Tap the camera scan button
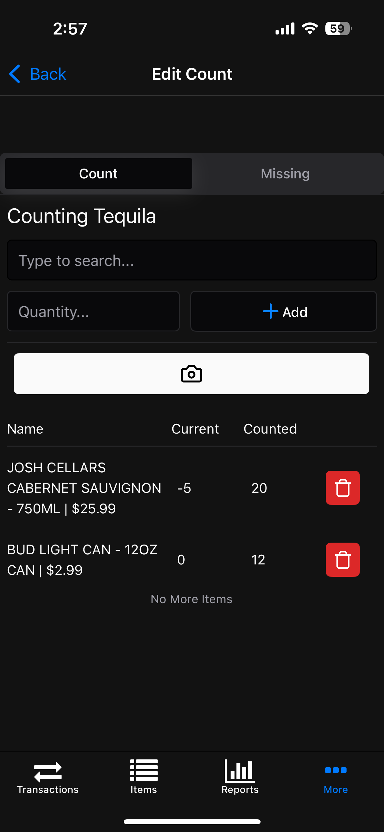The height and width of the screenshot is (832, 384). click(x=192, y=374)
